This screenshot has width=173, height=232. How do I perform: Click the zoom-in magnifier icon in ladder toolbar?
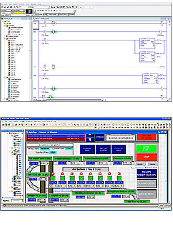(x=67, y=7)
